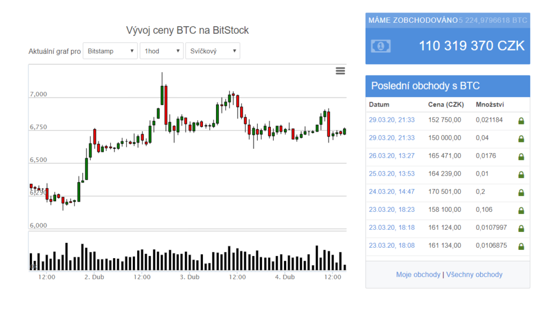Image resolution: width=557 pixels, height=326 pixels.
Task: Click lock icon for 161 134,00 trade
Action: (x=521, y=246)
